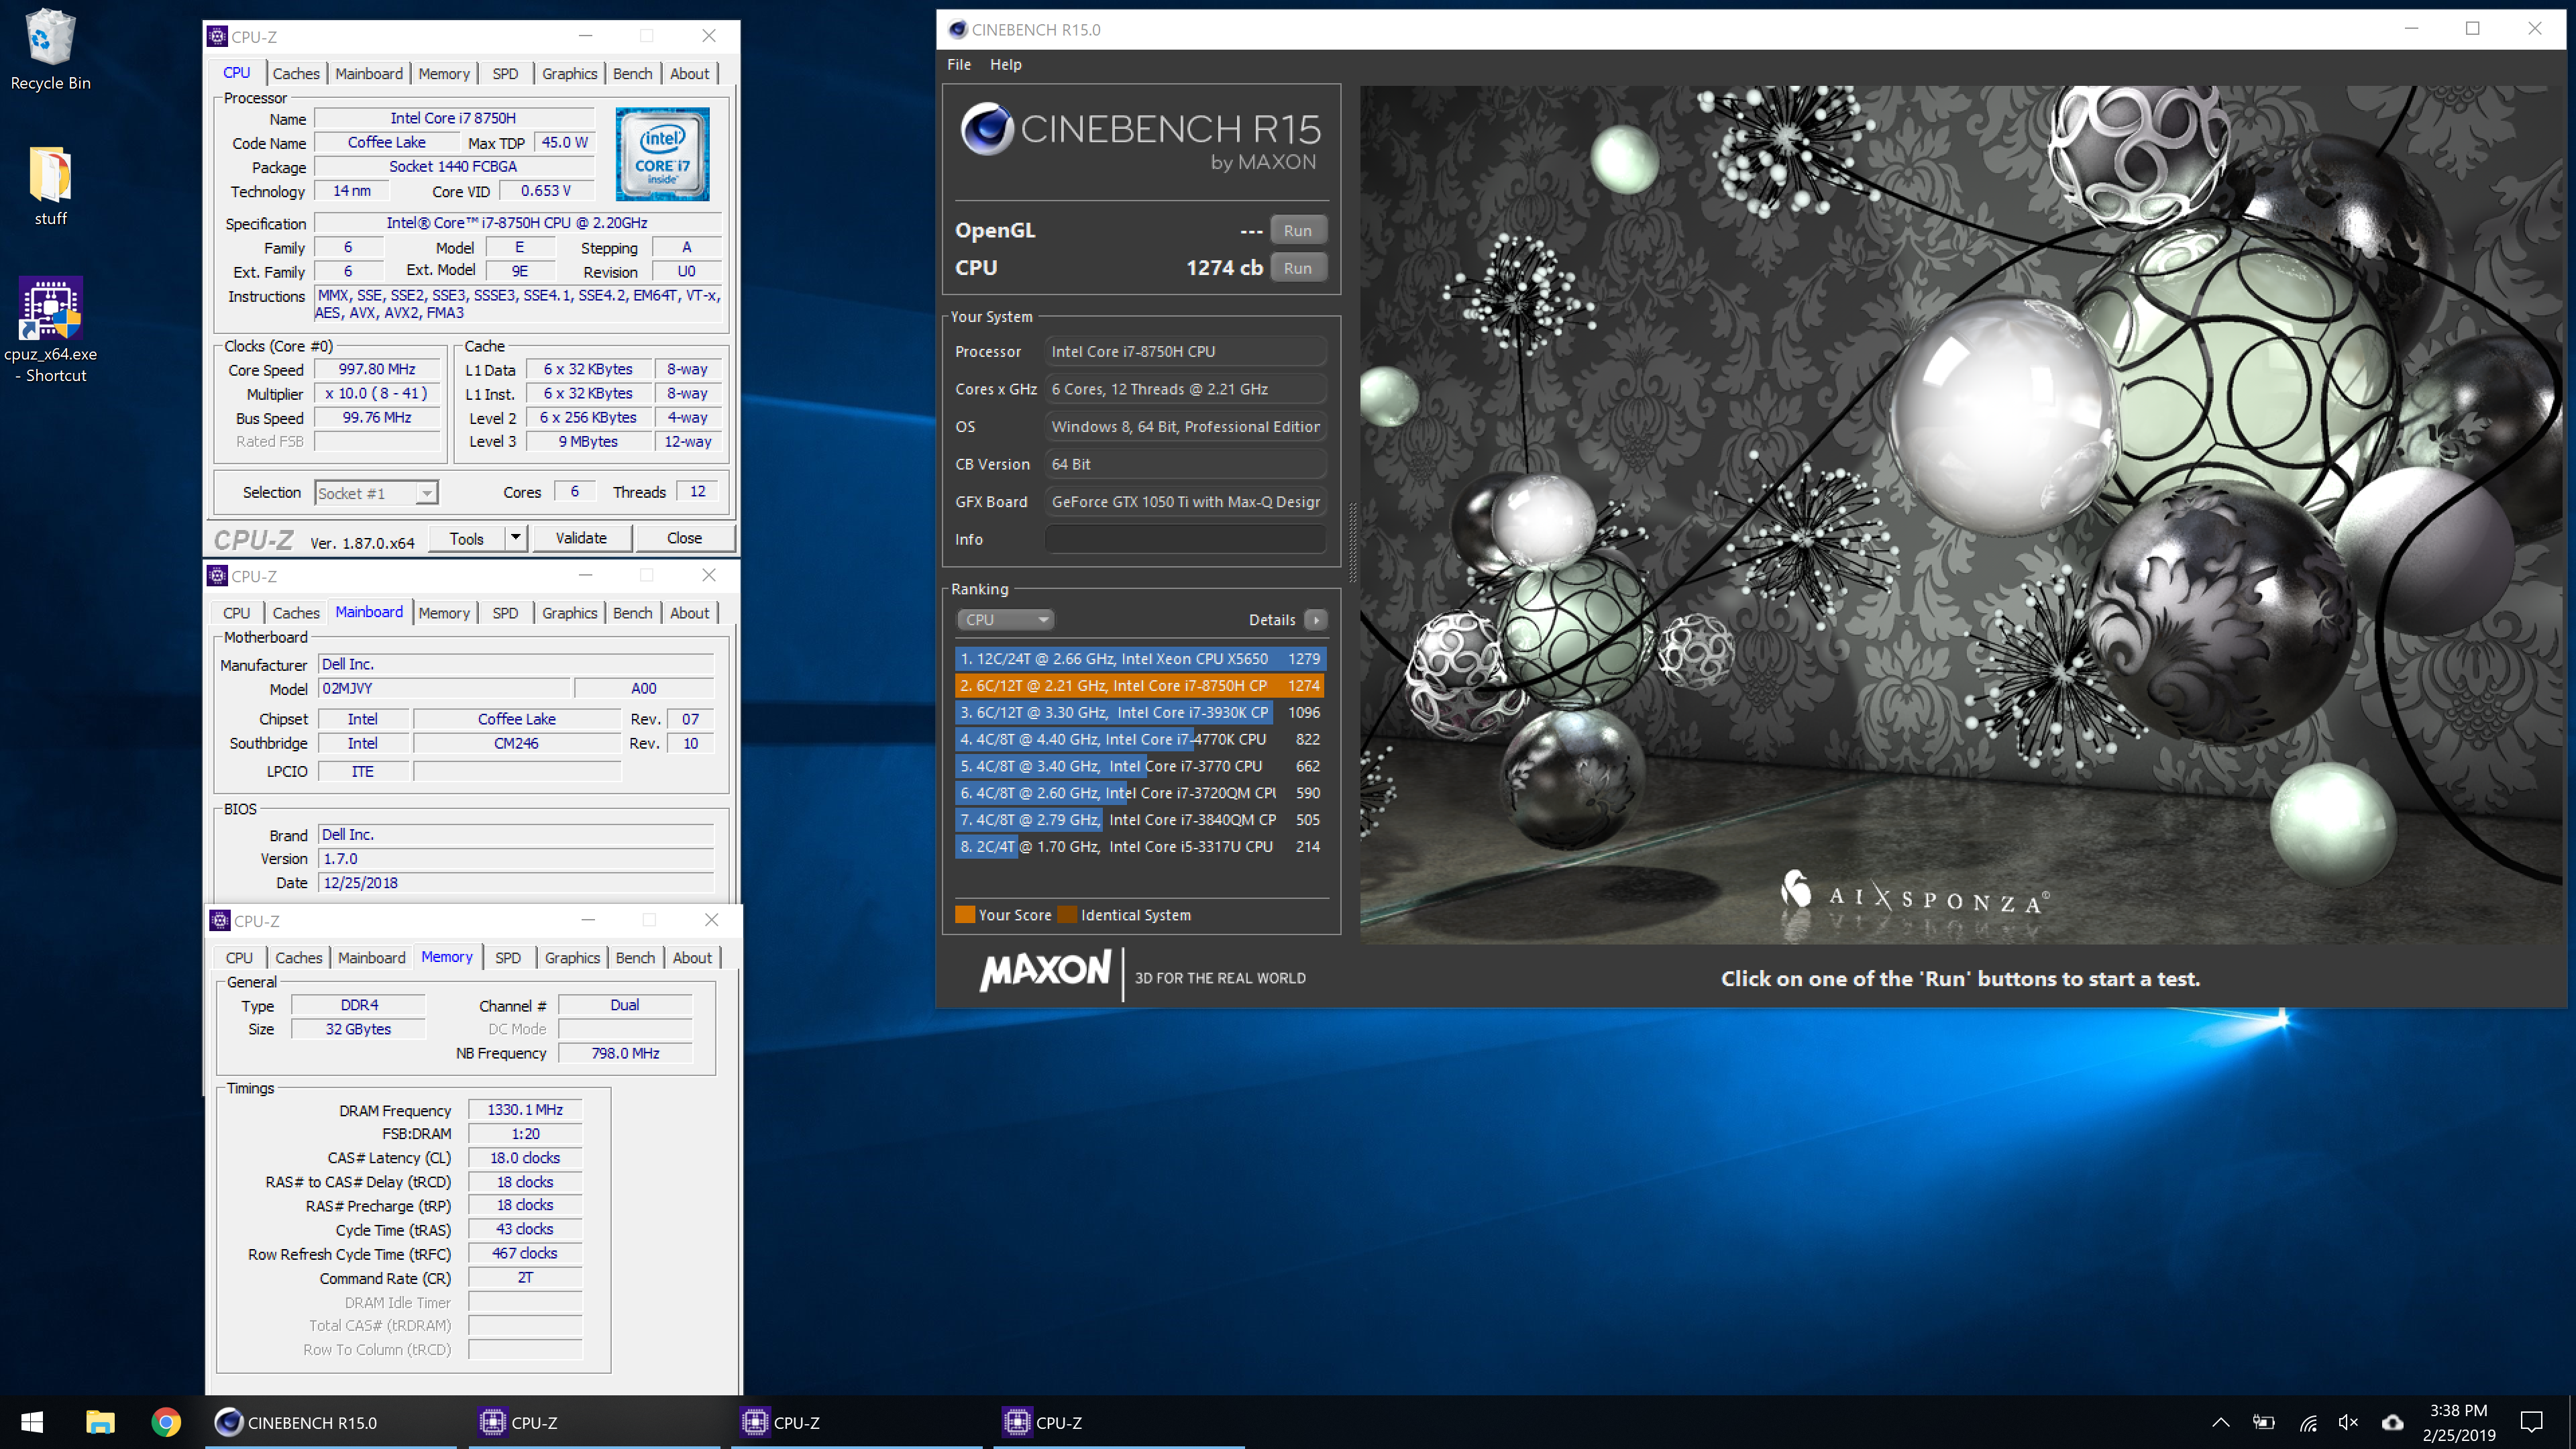Select ranking row Intel Core i7-8750H
2576x1449 pixels.
pyautogui.click(x=1140, y=685)
